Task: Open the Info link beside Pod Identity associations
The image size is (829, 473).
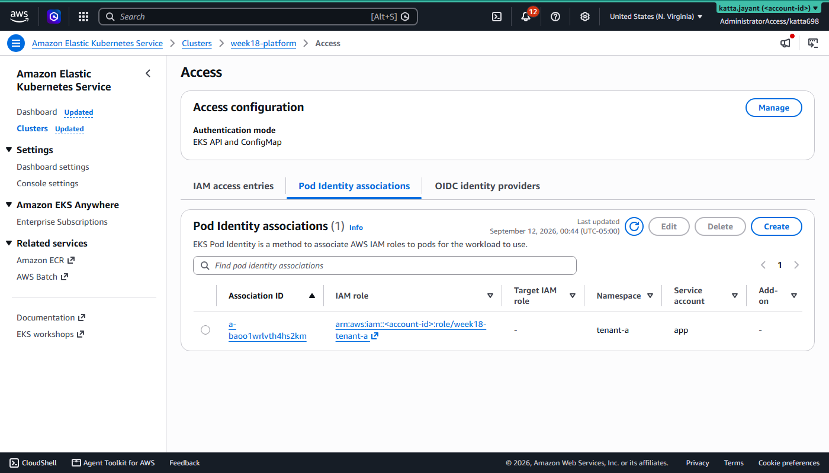Action: (x=356, y=228)
